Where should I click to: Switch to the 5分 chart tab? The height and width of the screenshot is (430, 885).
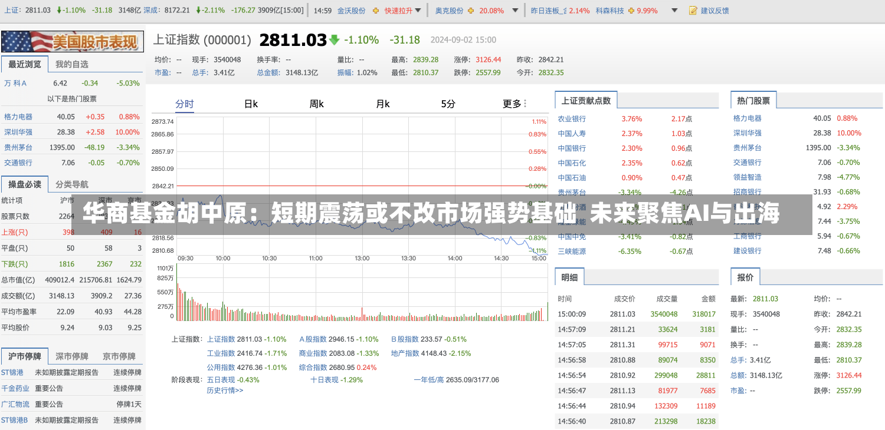pyautogui.click(x=448, y=104)
